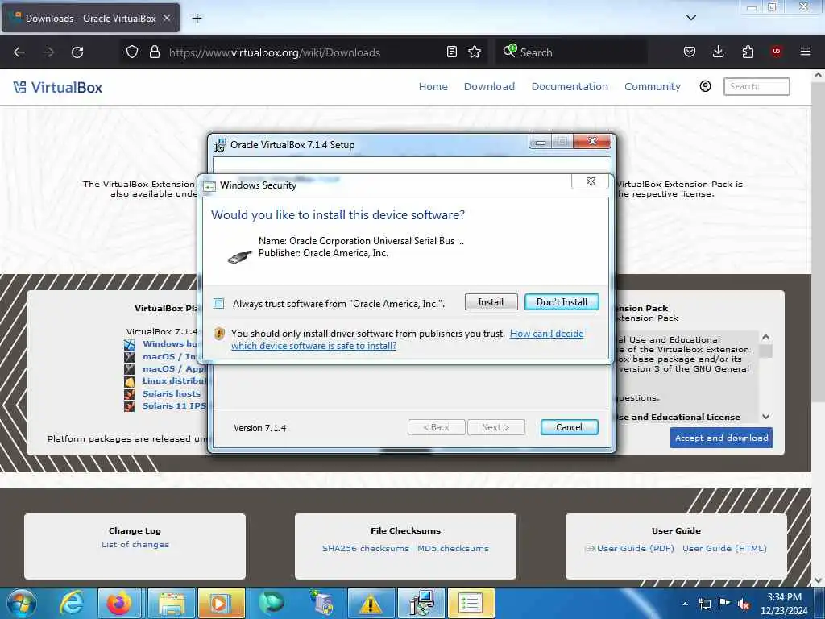
Task: Click Solaris hosts download link
Action: 171,393
